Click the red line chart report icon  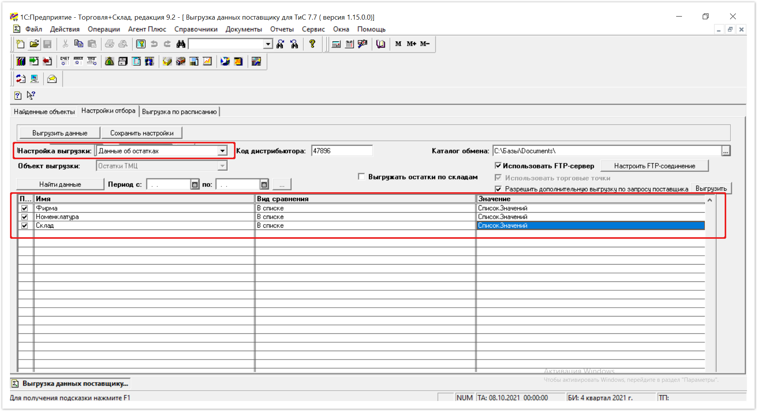coord(207,61)
